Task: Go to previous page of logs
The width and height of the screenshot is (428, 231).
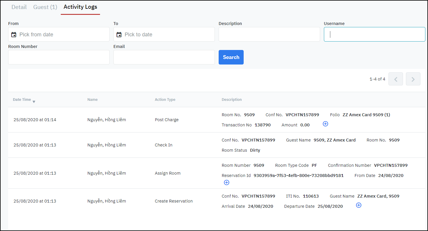Action: pyautogui.click(x=395, y=79)
